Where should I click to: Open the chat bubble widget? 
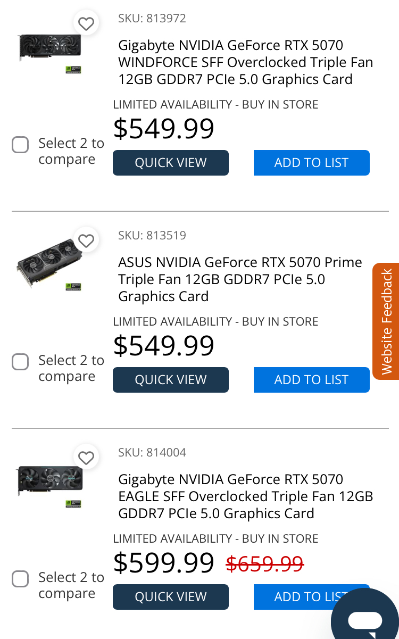click(365, 620)
